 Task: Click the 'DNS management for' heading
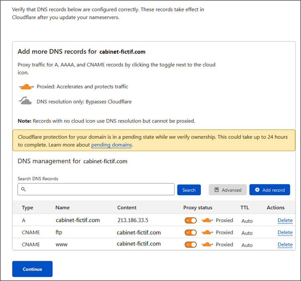(49, 161)
